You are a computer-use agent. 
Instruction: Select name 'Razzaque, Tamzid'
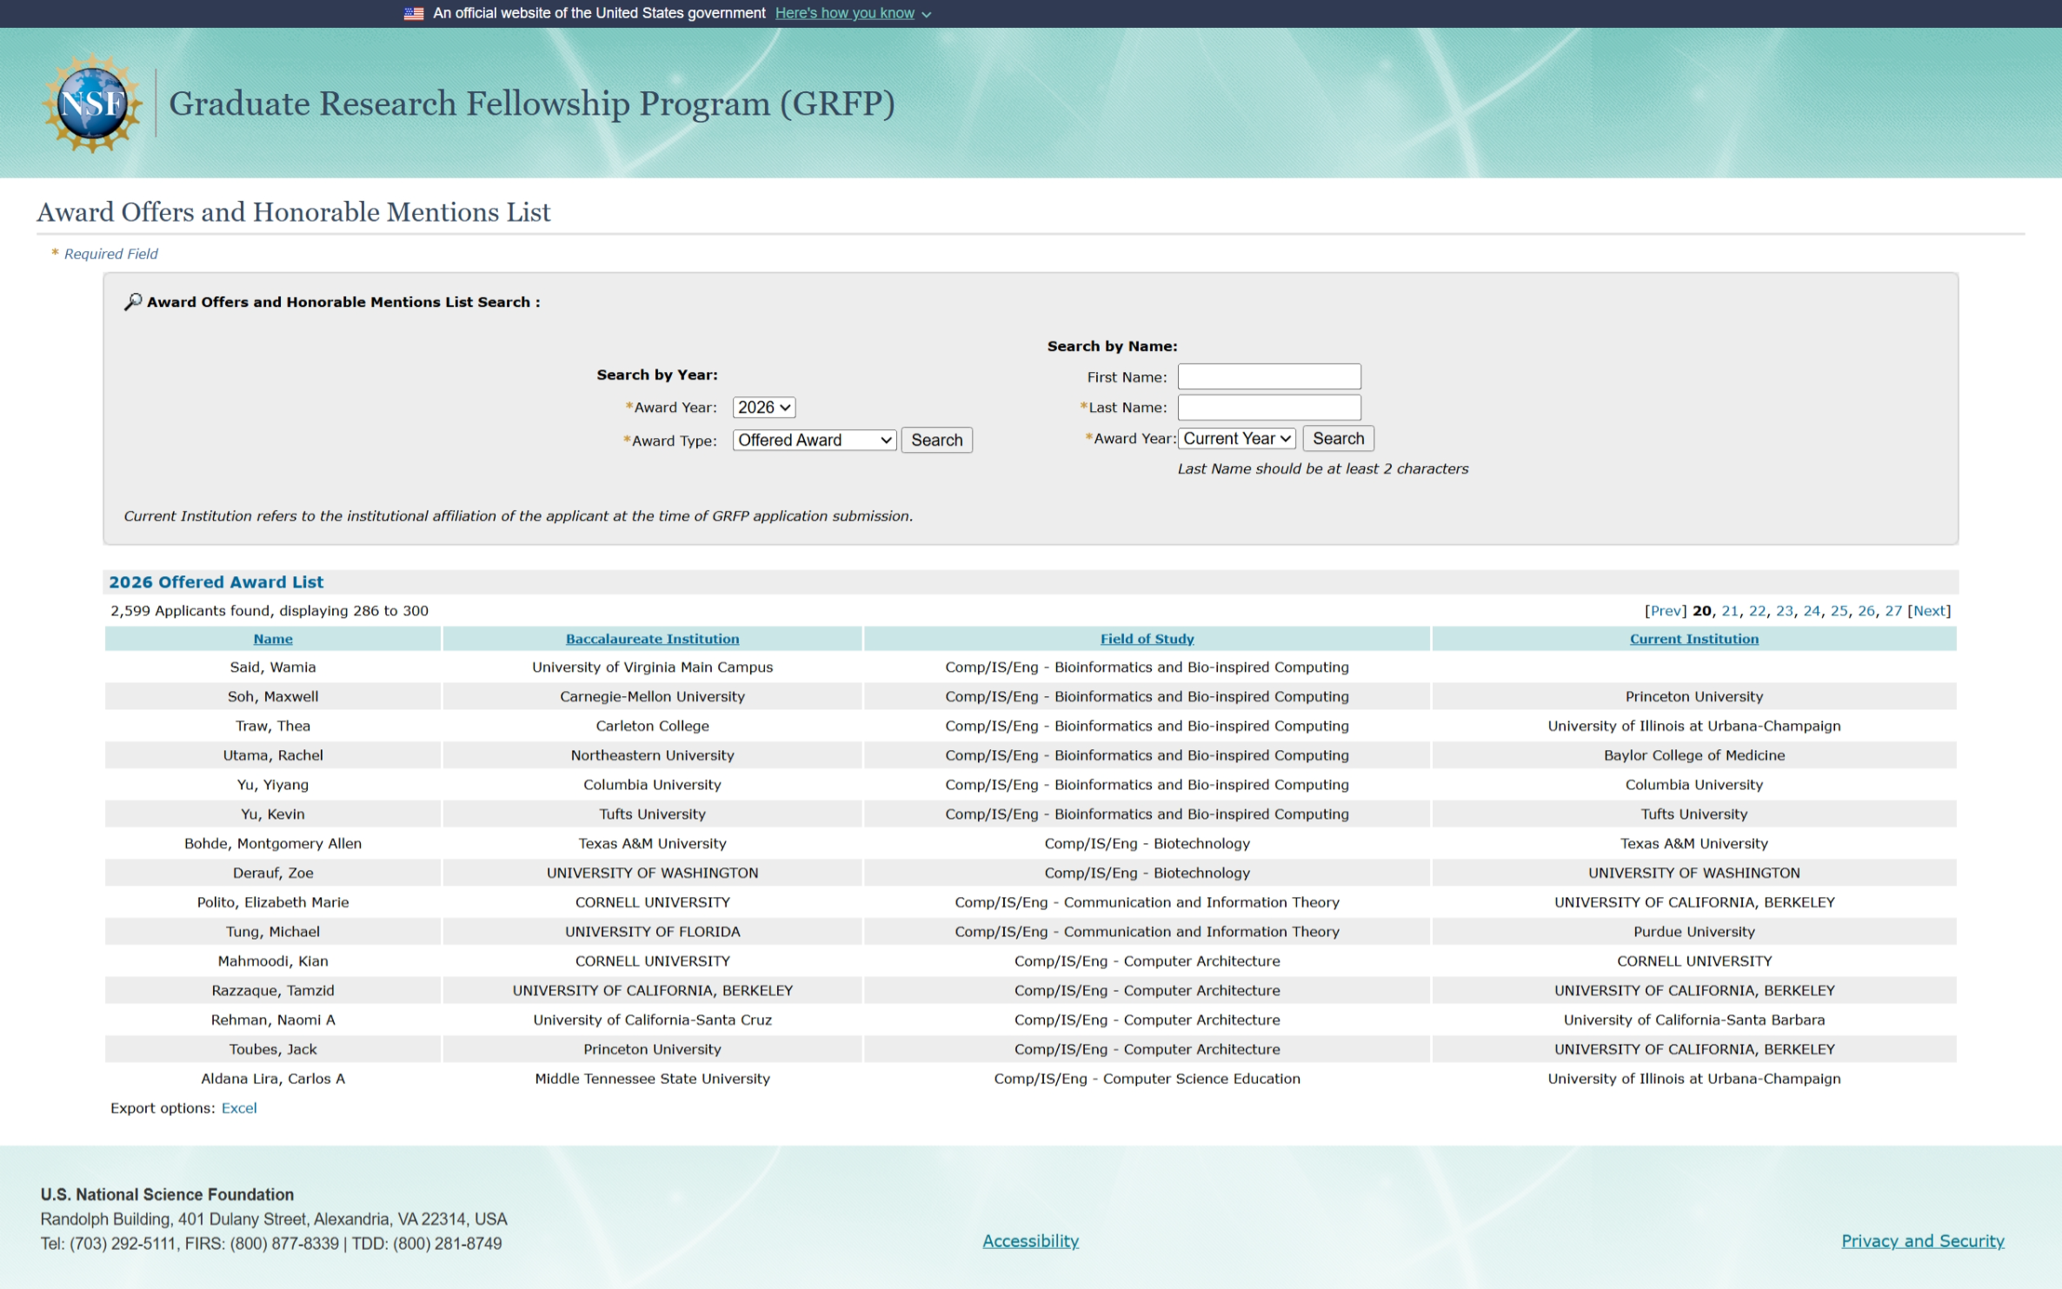tap(273, 991)
